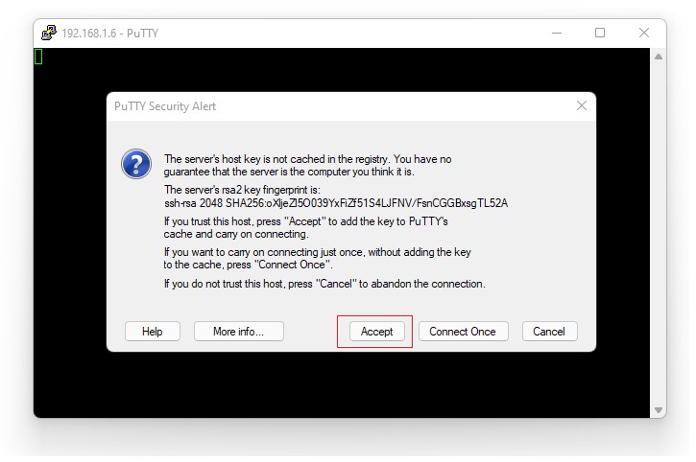The height and width of the screenshot is (462, 696).
Task: Minimize the PuTTY window
Action: pyautogui.click(x=557, y=33)
